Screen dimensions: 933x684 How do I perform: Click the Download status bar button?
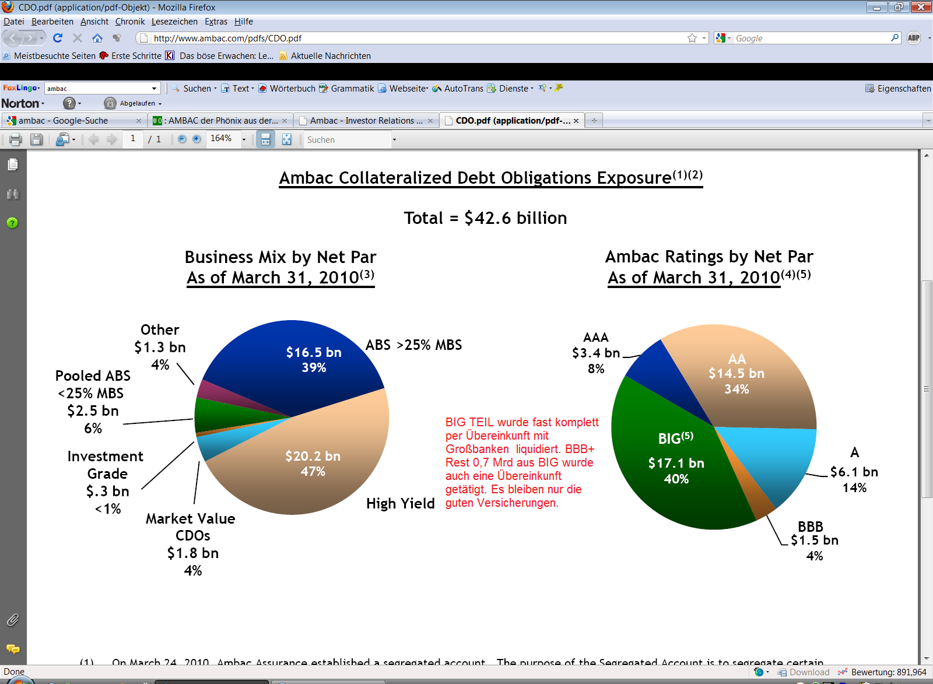click(804, 672)
